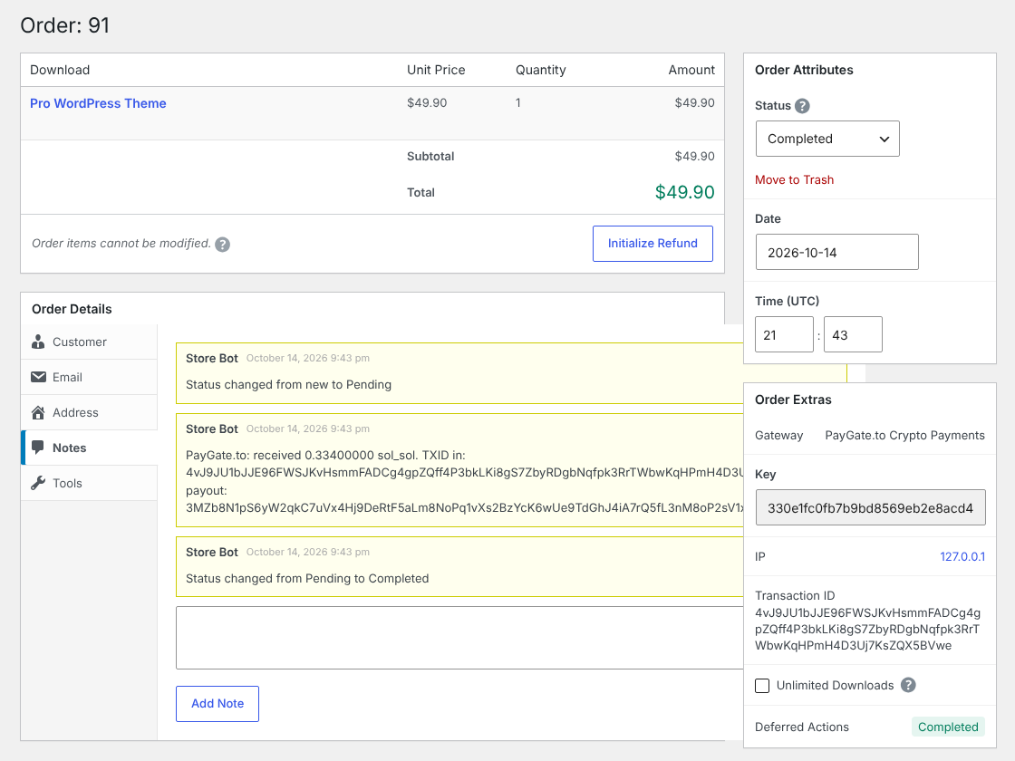
Task: Click the Tools wrench icon
Action: coord(38,483)
